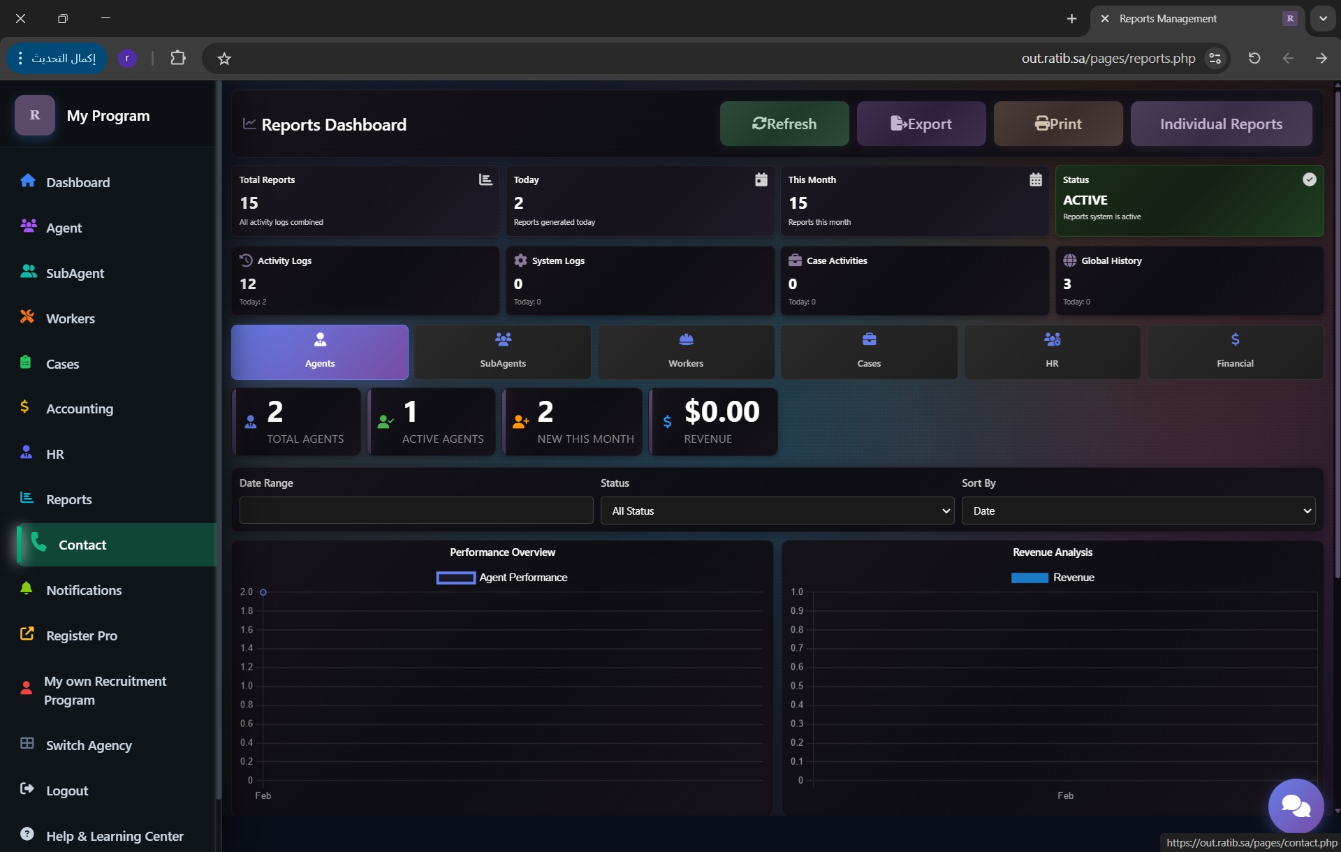Click the Date Range input field
Image resolution: width=1341 pixels, height=852 pixels.
pos(416,511)
